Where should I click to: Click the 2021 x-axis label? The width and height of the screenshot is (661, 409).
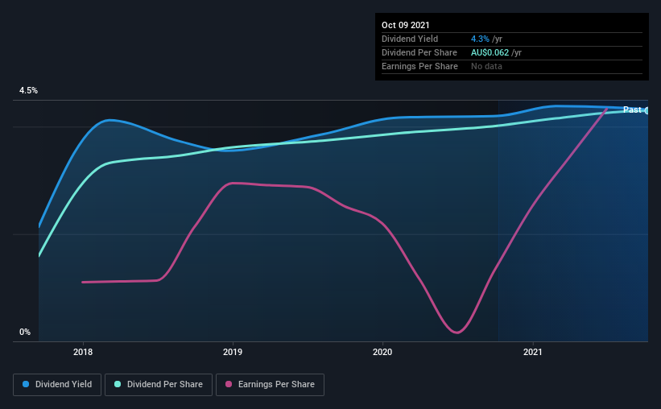coord(533,352)
